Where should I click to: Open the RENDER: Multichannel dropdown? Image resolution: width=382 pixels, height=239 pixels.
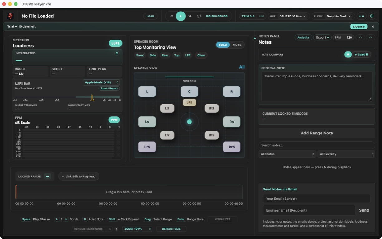(92, 229)
